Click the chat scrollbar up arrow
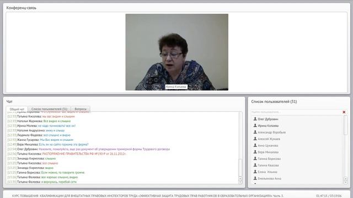The height and width of the screenshot is (198, 353). (240, 178)
